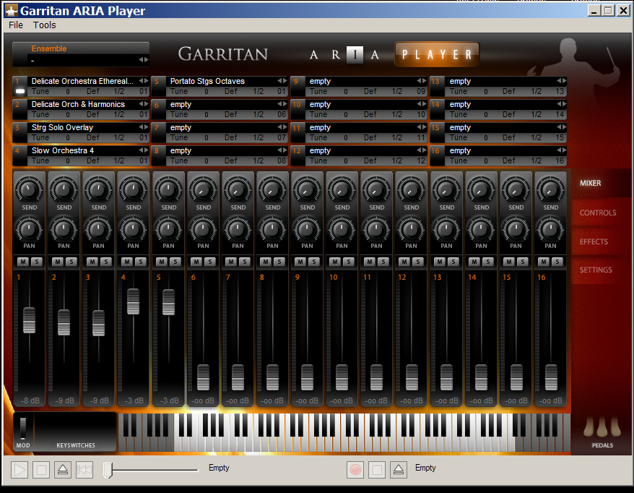This screenshot has height=493, width=634.
Task: Click the sustain pedals icon
Action: click(x=602, y=429)
